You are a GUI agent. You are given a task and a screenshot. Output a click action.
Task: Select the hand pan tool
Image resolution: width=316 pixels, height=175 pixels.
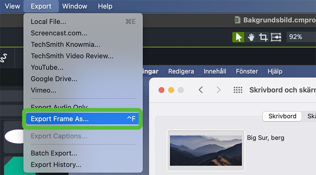click(251, 37)
